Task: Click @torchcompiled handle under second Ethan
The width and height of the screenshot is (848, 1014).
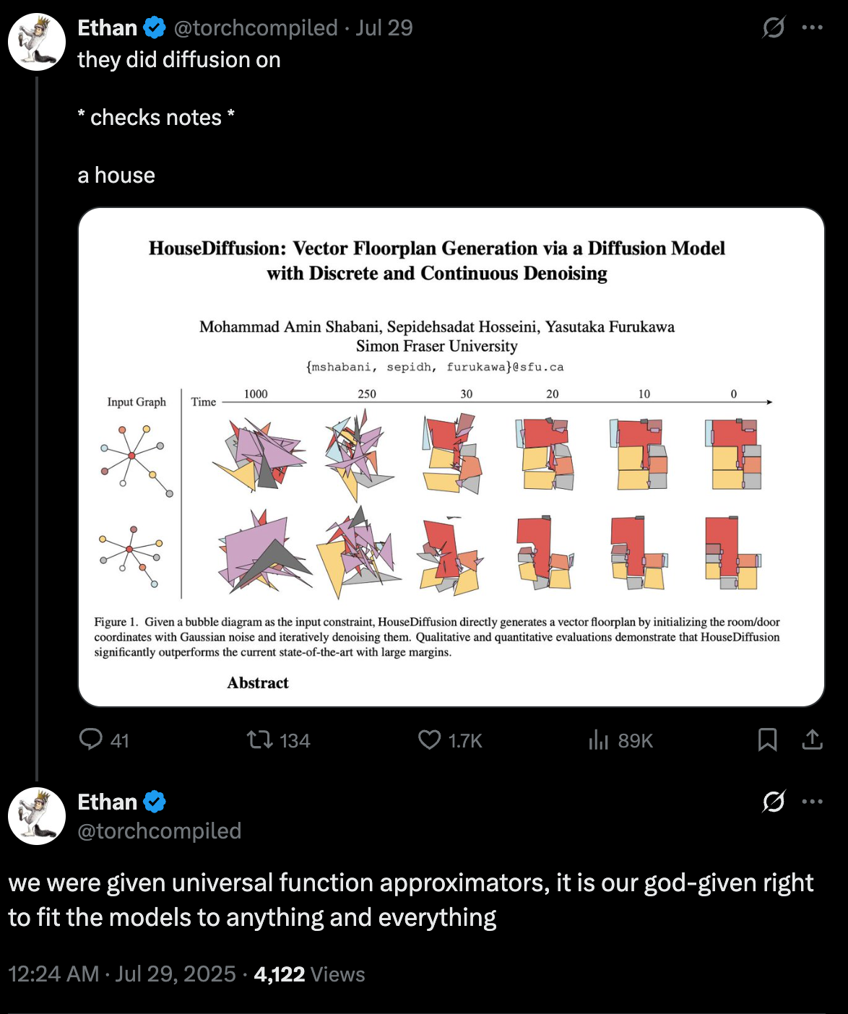Action: pos(160,831)
